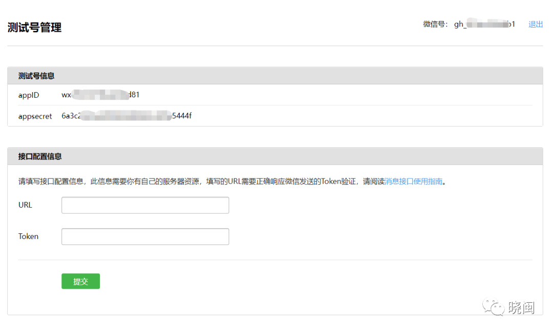Click the URL field label
553x332 pixels.
point(25,205)
